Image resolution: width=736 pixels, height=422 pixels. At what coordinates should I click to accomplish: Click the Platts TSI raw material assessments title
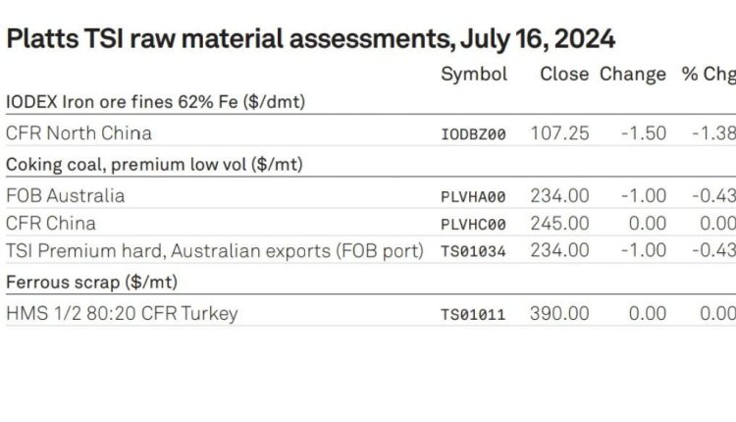point(310,39)
